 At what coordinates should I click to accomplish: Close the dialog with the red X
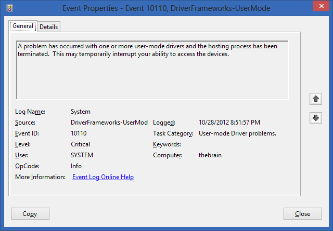(x=322, y=6)
